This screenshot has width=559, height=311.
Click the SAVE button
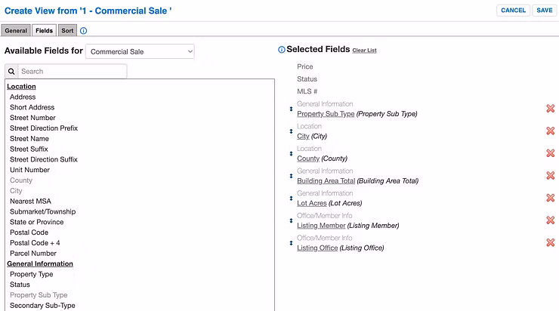pyautogui.click(x=545, y=11)
